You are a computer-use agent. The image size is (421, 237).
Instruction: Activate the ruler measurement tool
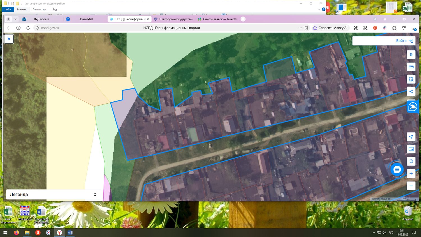click(x=411, y=67)
